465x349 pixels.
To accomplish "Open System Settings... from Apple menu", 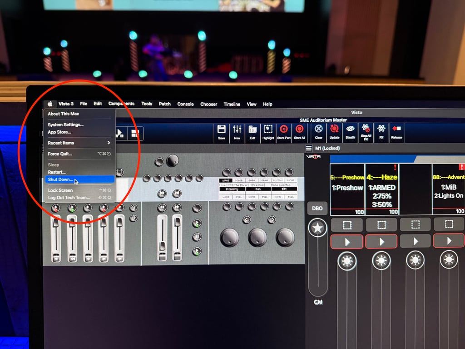I will click(x=79, y=125).
